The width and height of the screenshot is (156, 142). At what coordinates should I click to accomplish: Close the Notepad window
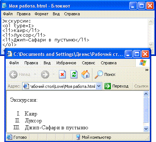(150, 6)
